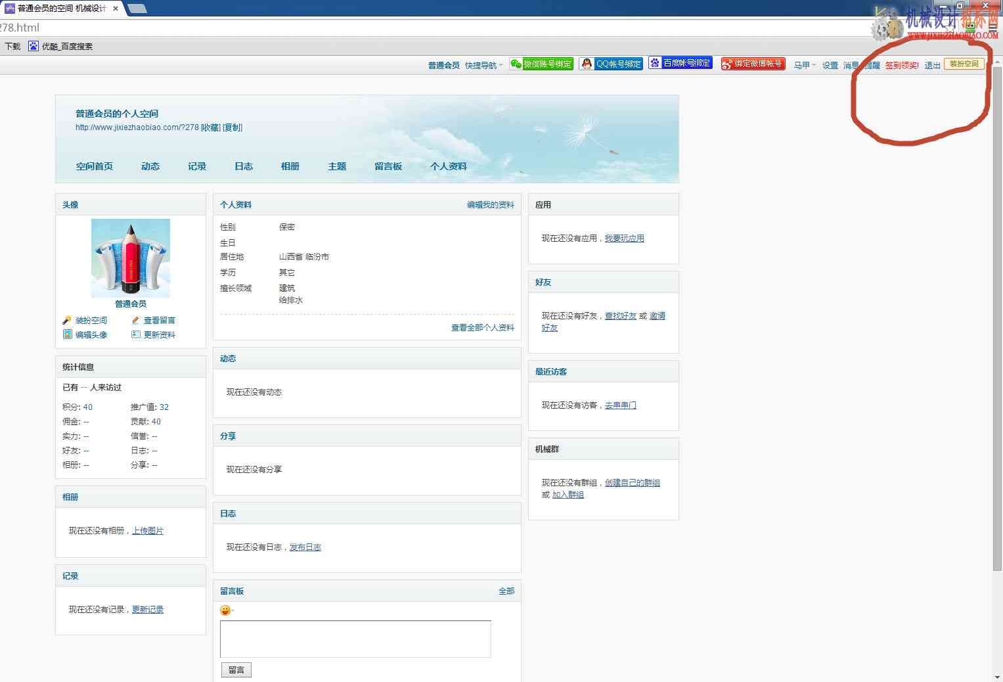Screen dimensions: 1003x682
Task: Click the Baidu account binding button
Action: pos(680,63)
